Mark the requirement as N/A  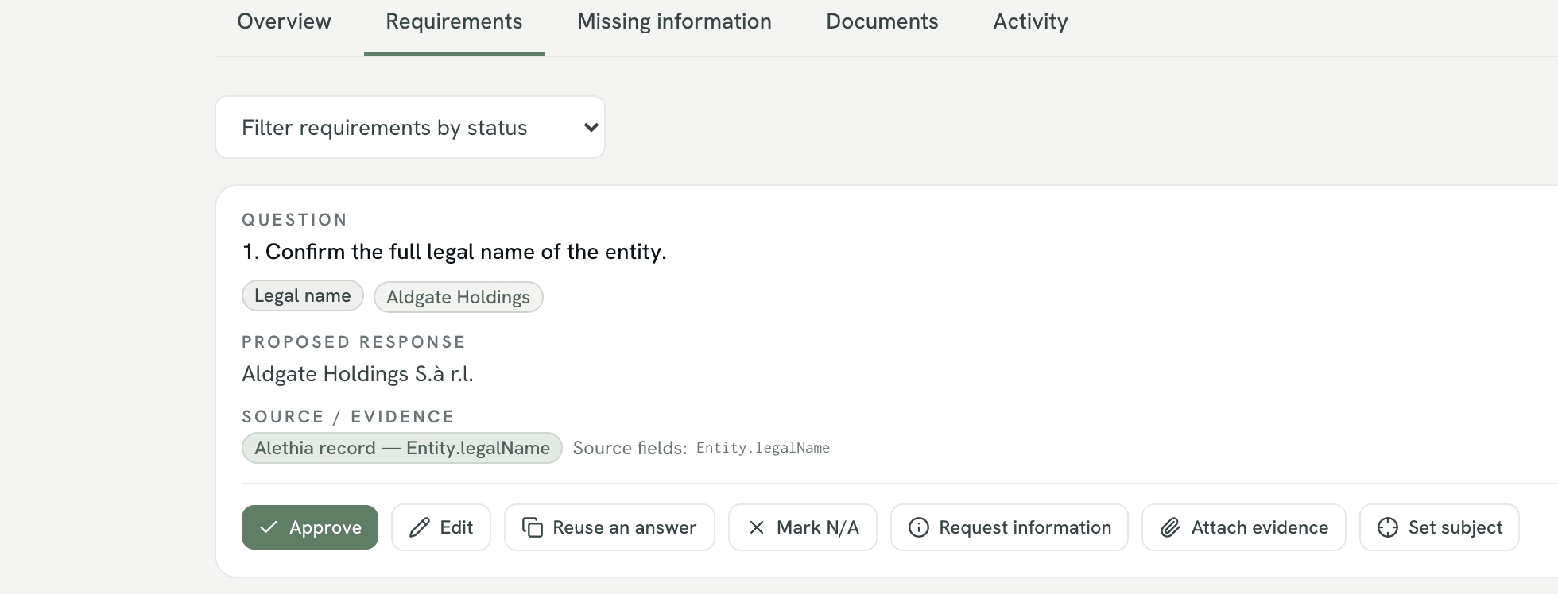(x=803, y=527)
